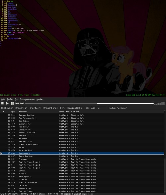Switch to tmux window 2:ssh

pyautogui.click(x=20, y=95)
